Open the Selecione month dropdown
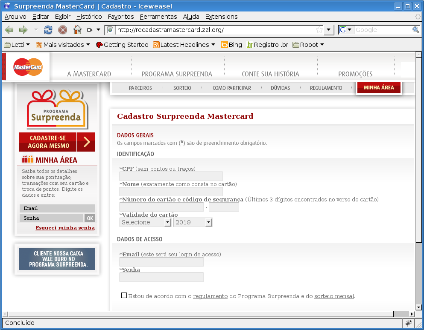Viewport: 424px width, 330px height. tap(146, 222)
